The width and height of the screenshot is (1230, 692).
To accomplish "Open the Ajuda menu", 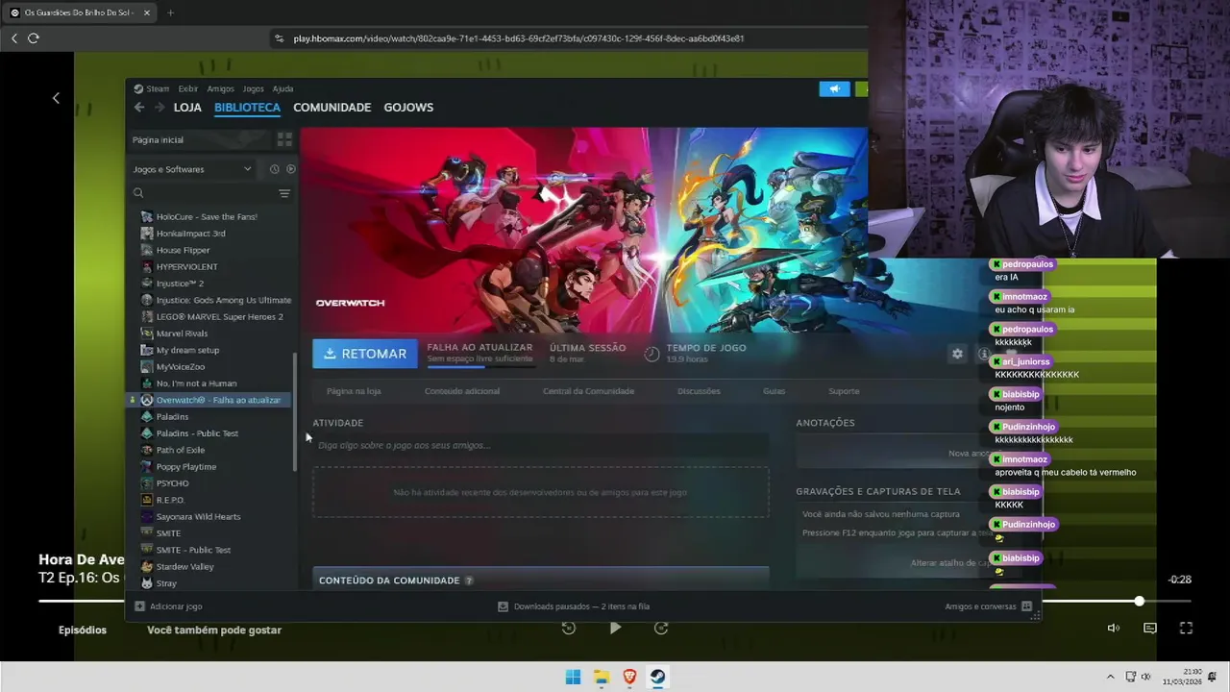I will click(x=283, y=88).
